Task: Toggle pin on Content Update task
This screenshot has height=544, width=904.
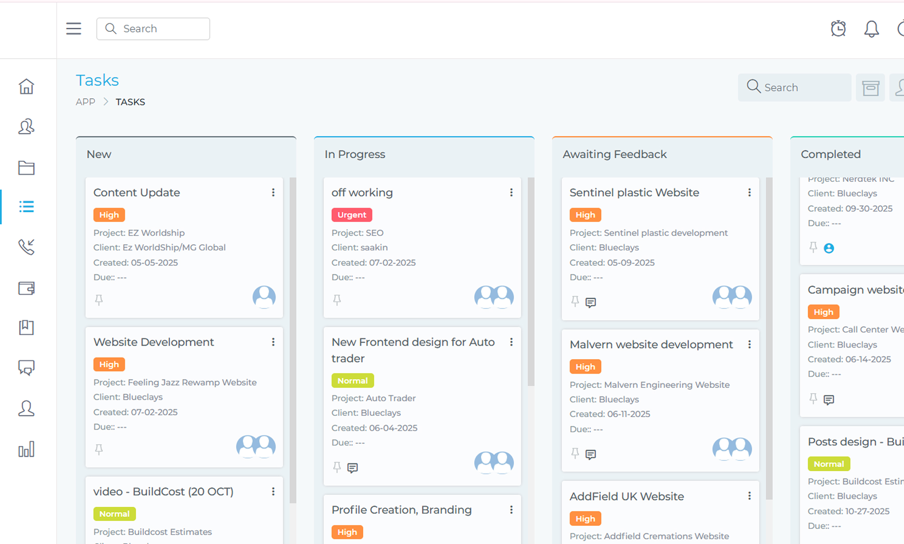Action: click(99, 300)
